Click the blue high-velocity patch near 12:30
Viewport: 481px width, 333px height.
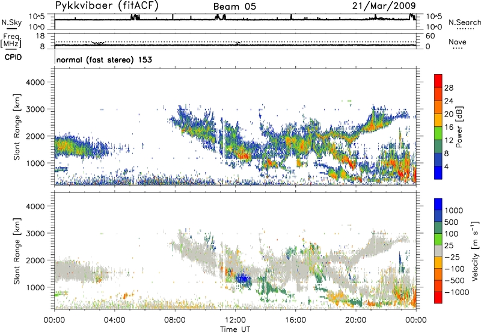point(244,279)
